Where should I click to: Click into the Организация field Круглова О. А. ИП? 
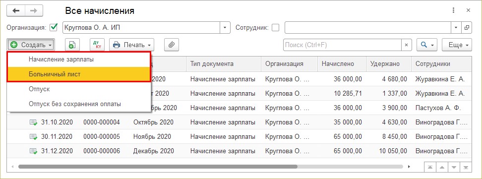141,28
